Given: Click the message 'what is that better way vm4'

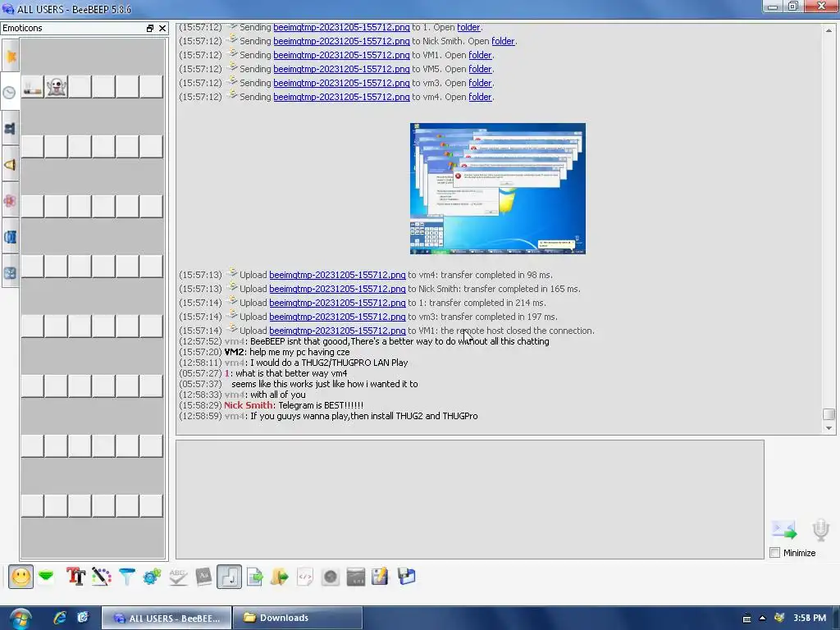Looking at the screenshot, I should point(291,373).
